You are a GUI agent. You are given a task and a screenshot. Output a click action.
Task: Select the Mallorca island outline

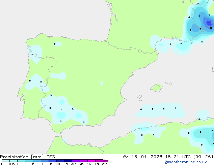point(156,88)
